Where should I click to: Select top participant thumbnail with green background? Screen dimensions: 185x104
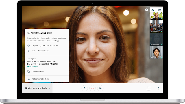[x=156, y=16]
